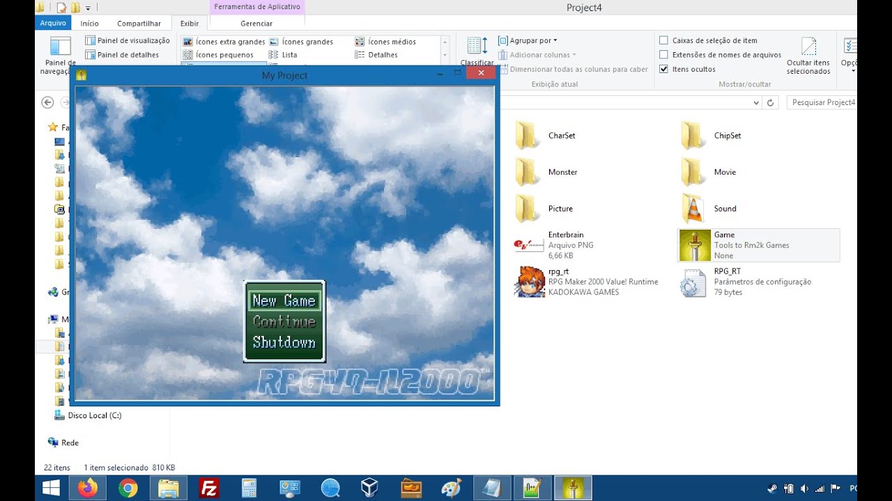Select the RPG_RT configuration file icon
Image resolution: width=892 pixels, height=501 pixels.
pyautogui.click(x=693, y=282)
